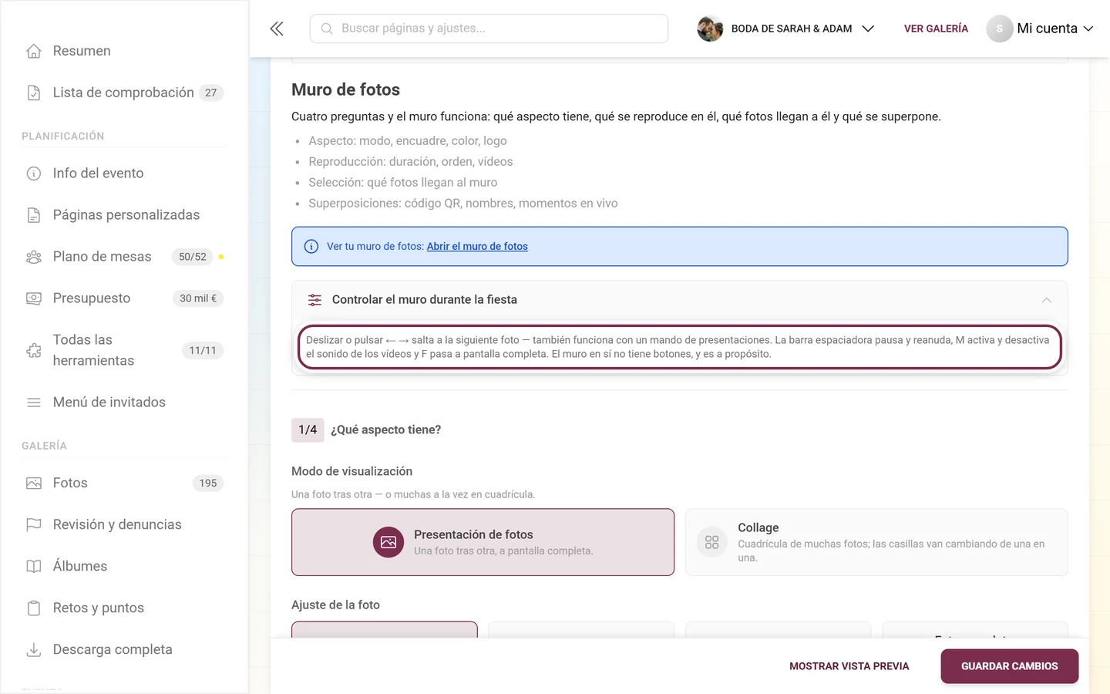
Task: Open Abrir el muro de fotos link
Action: point(477,247)
